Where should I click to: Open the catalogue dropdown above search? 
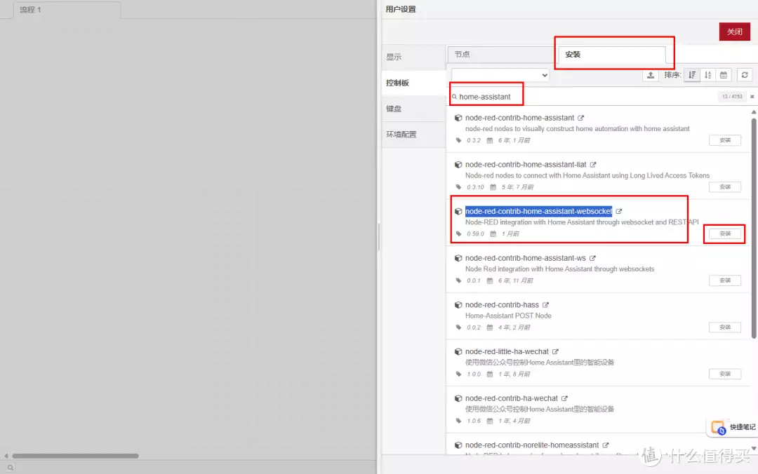[x=500, y=75]
